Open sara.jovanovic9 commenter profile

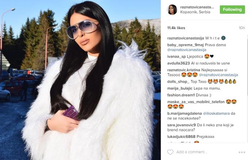point(182,125)
